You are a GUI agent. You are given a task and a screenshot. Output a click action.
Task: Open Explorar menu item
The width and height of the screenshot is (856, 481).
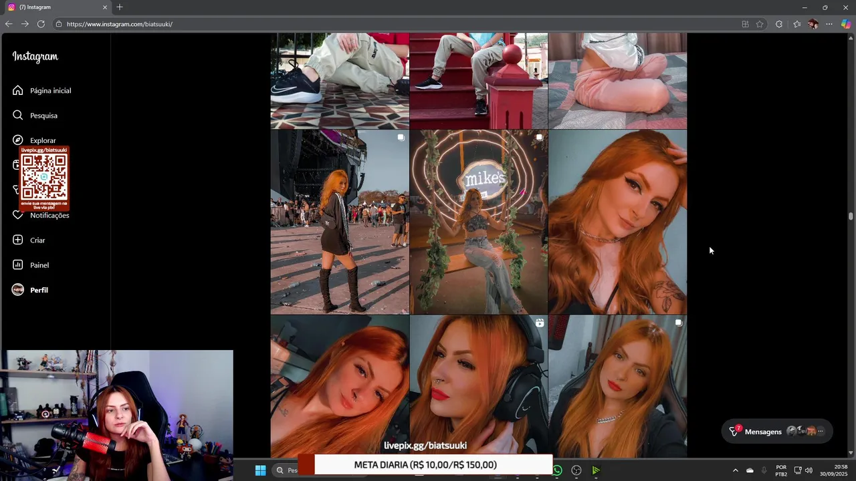[x=43, y=140]
